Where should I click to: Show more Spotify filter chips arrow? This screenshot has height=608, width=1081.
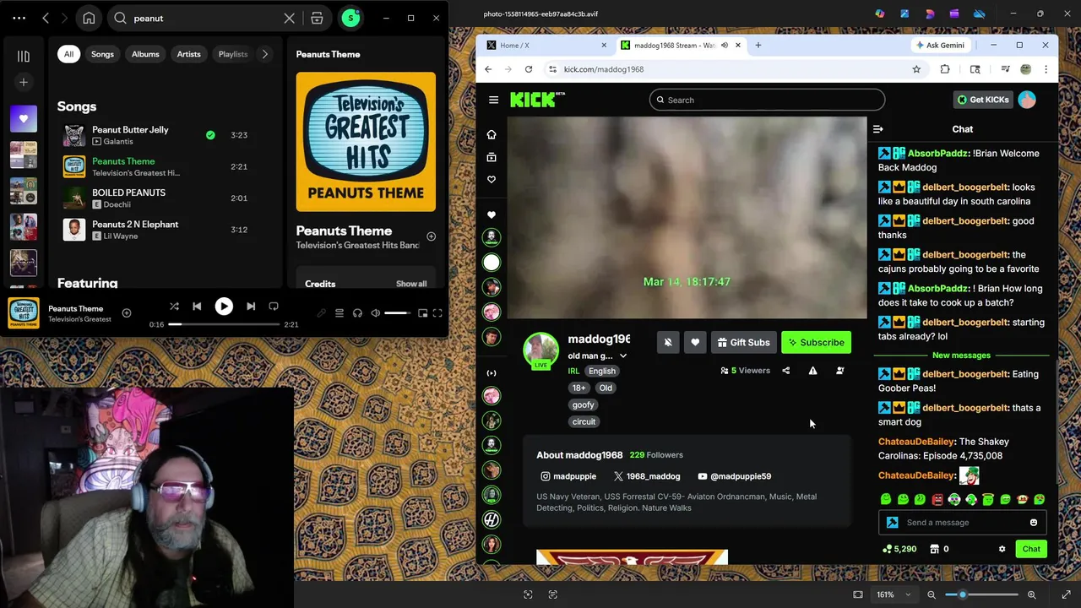point(265,54)
